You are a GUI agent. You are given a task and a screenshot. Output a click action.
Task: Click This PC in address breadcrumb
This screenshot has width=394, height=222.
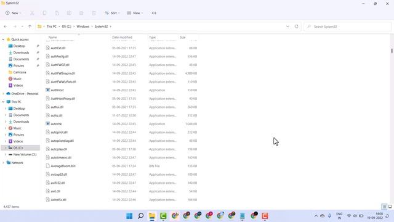coord(52,27)
